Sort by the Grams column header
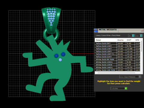The width and height of the screenshot is (144, 108). point(121,40)
